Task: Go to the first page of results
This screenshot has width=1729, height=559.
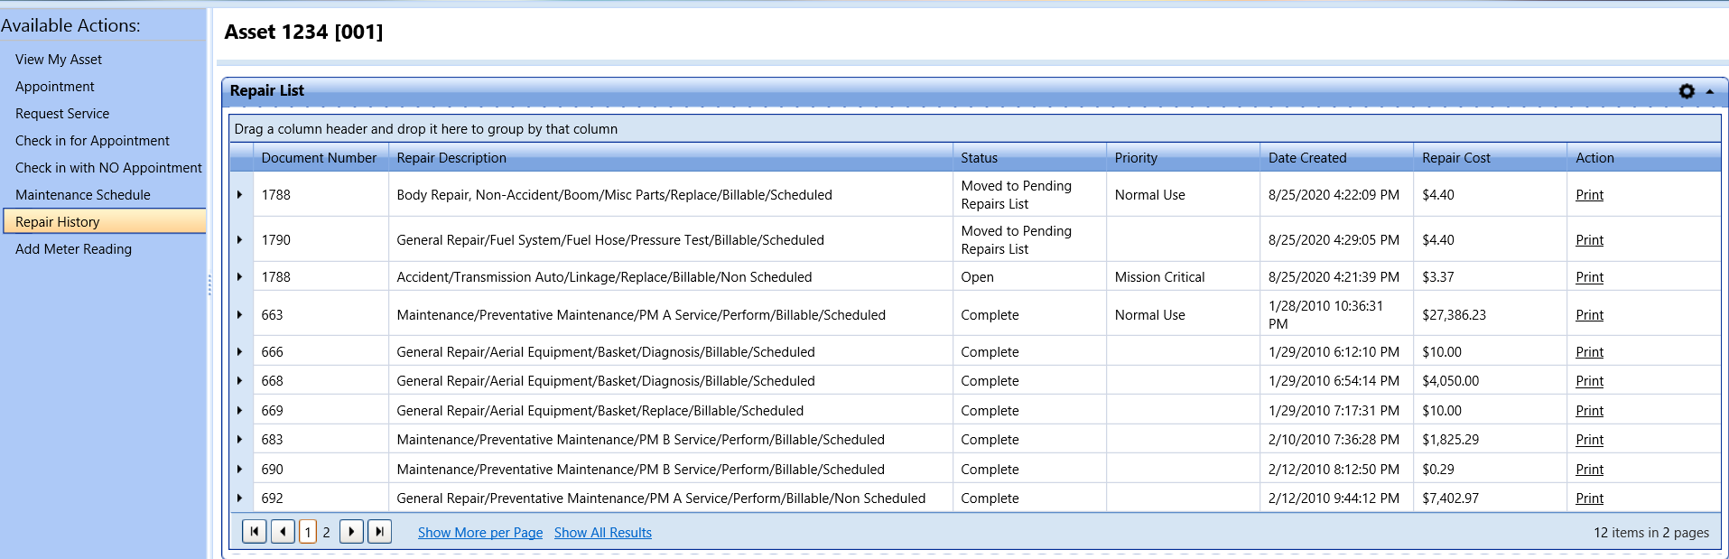Action: (x=255, y=532)
